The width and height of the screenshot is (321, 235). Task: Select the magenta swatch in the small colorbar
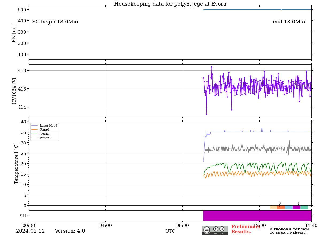point(296,207)
